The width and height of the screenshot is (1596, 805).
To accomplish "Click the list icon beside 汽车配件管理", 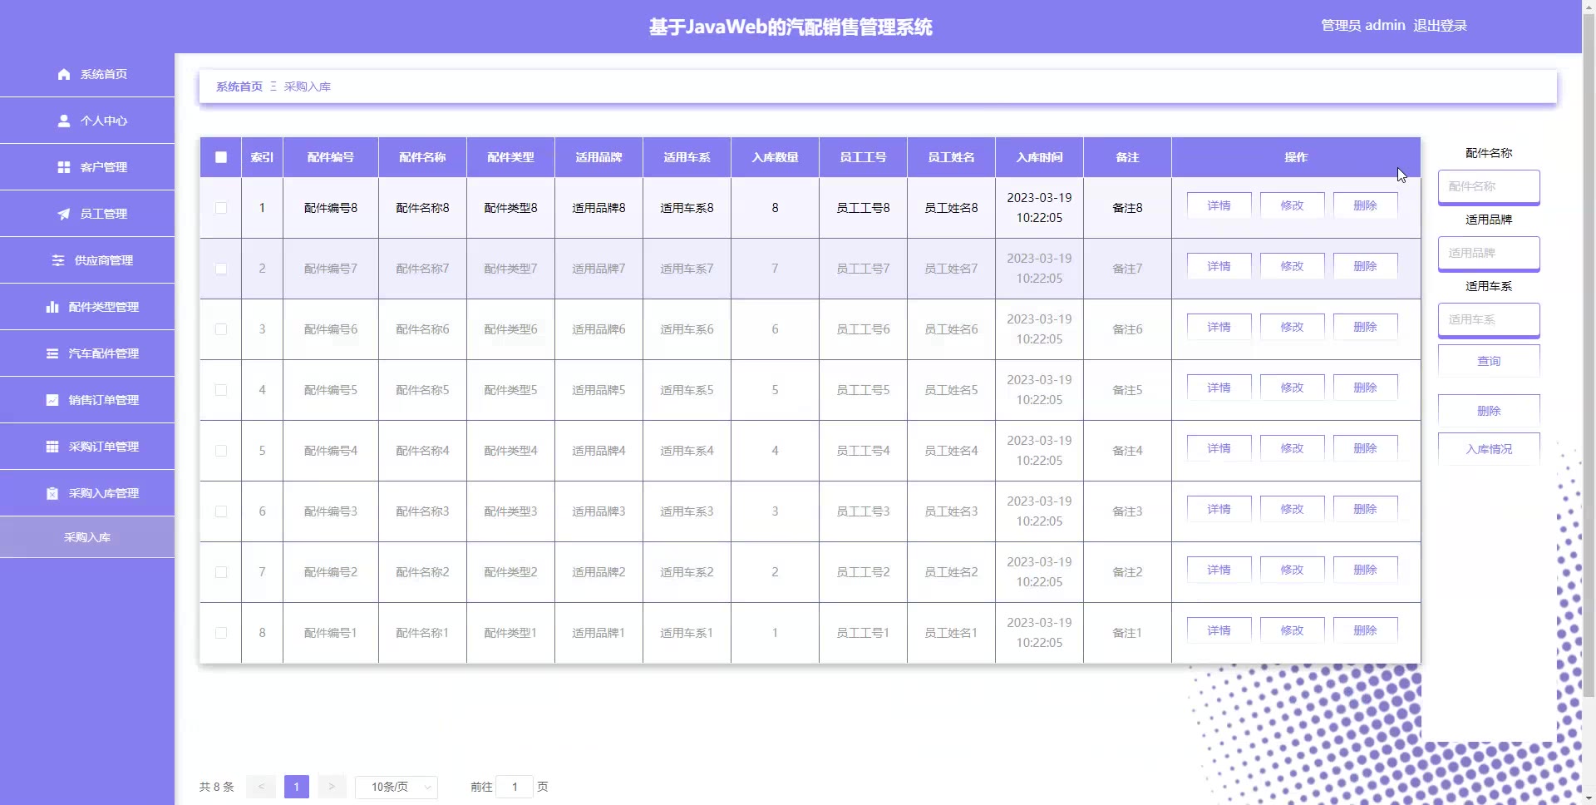I will pyautogui.click(x=52, y=353).
